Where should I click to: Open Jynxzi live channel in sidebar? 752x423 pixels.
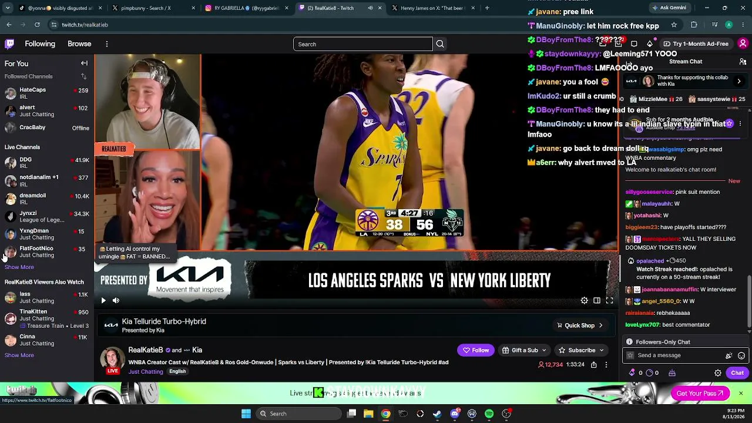47,216
